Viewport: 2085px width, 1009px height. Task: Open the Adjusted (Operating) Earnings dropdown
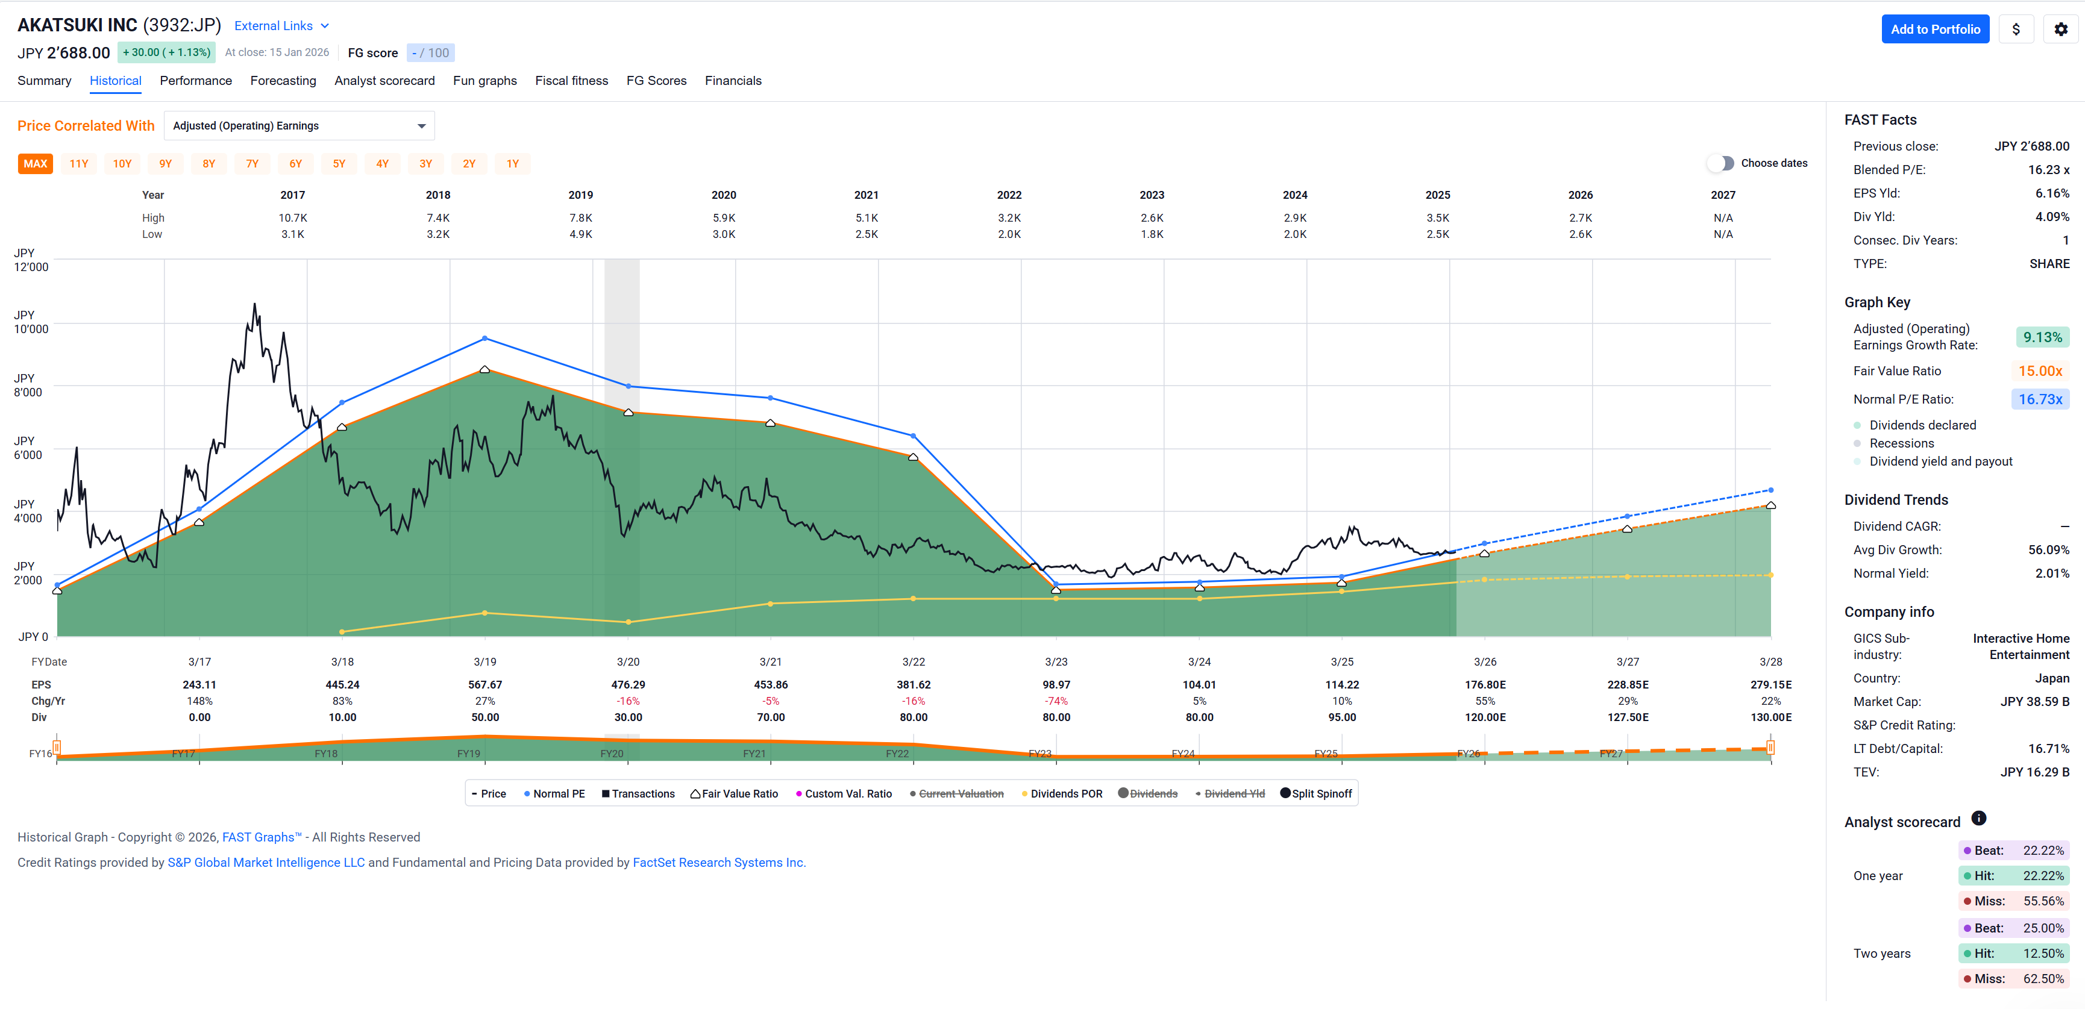point(299,127)
